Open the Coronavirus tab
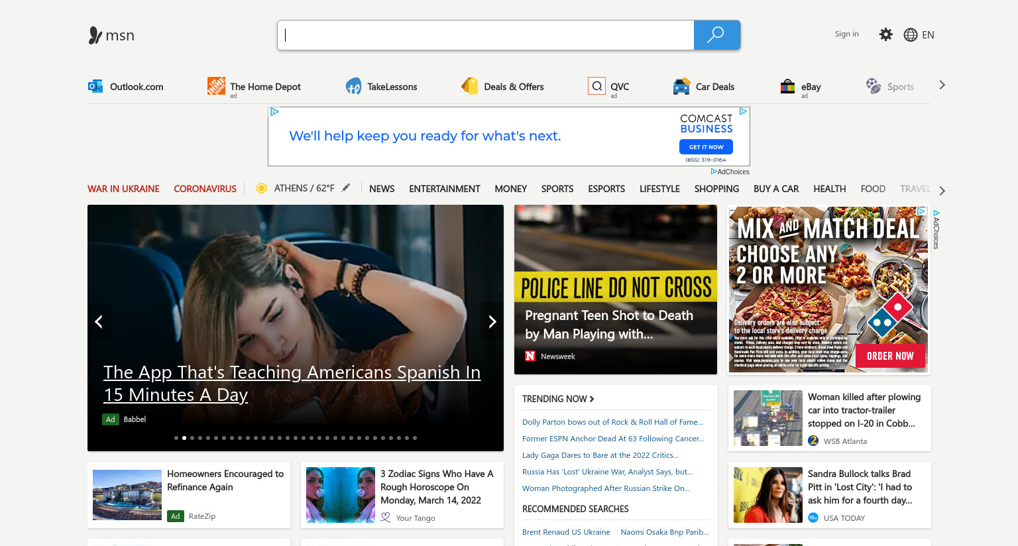1018x546 pixels. 205,189
